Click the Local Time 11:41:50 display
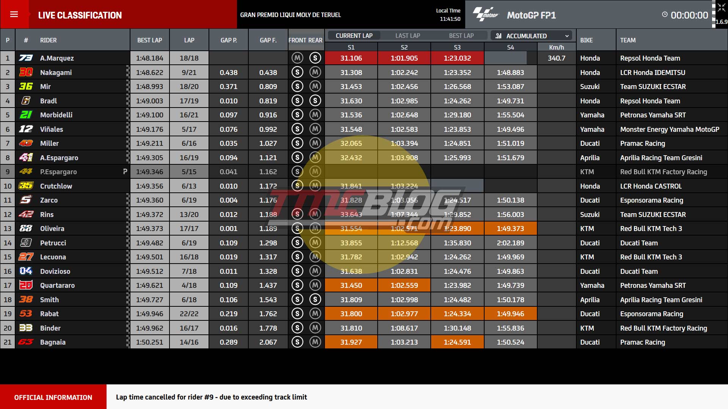Screen dimensions: 728x409 pyautogui.click(x=448, y=15)
